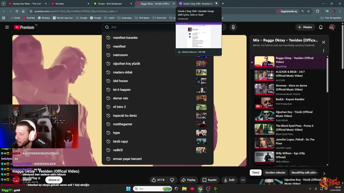344x193 pixels.
Task: Open the tab search dropdown arrow
Action: 3,3
